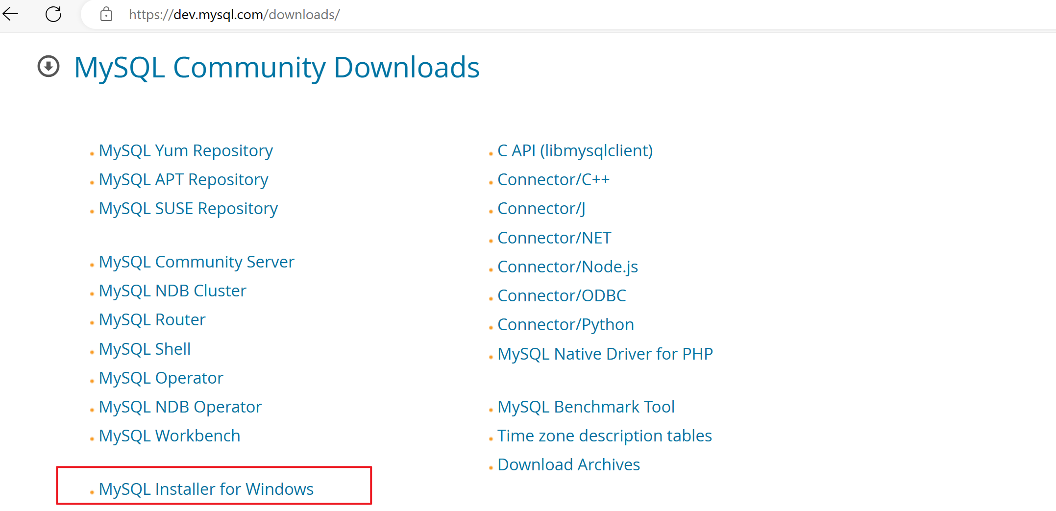The height and width of the screenshot is (511, 1056).
Task: Open MySQL Operator link
Action: pyautogui.click(x=161, y=378)
